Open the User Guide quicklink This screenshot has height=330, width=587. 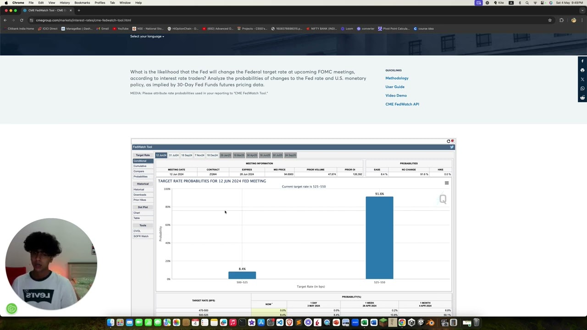point(395,87)
